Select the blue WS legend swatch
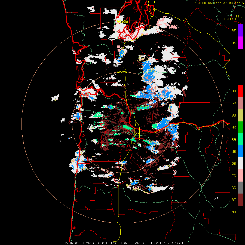 point(240,151)
